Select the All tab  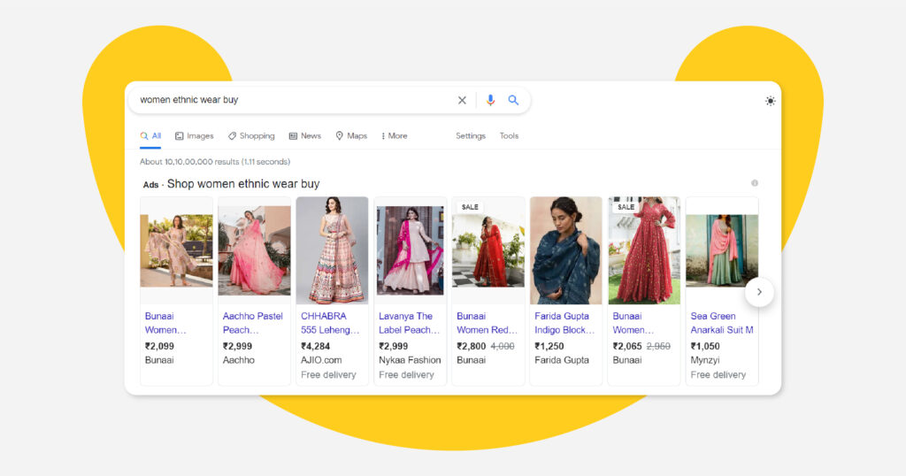[150, 135]
